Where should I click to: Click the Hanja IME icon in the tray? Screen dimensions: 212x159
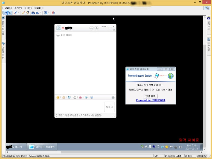pos(150,147)
